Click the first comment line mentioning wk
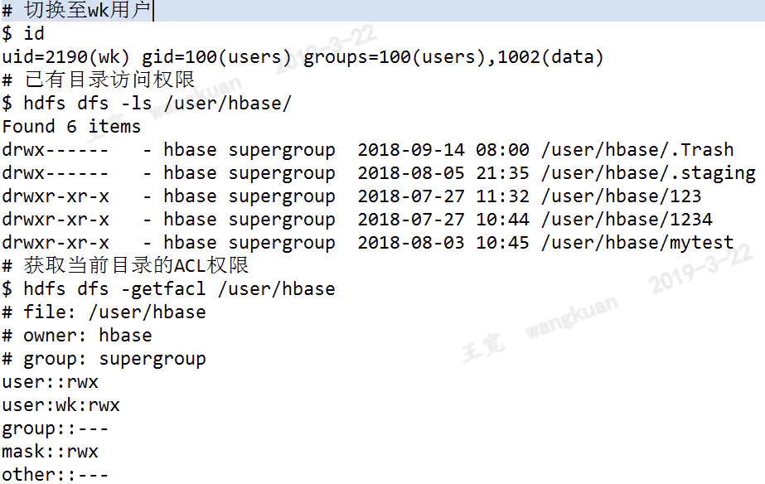The image size is (765, 484). pyautogui.click(x=79, y=11)
